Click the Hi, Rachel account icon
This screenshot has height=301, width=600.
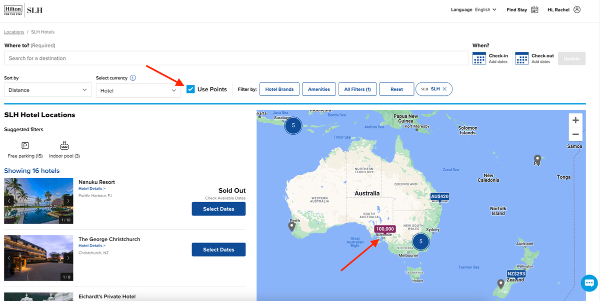point(577,9)
